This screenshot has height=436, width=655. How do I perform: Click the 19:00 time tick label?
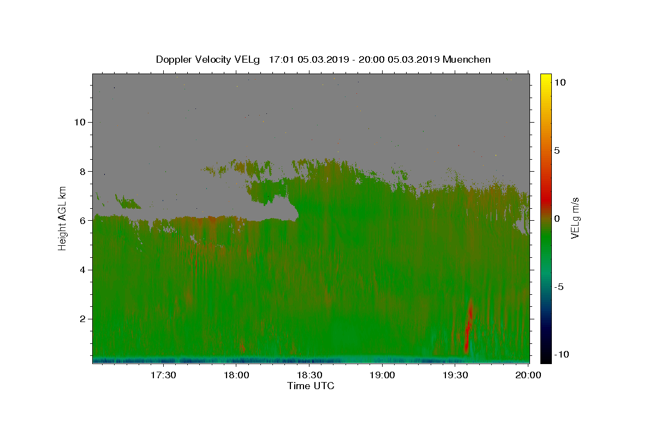point(382,376)
